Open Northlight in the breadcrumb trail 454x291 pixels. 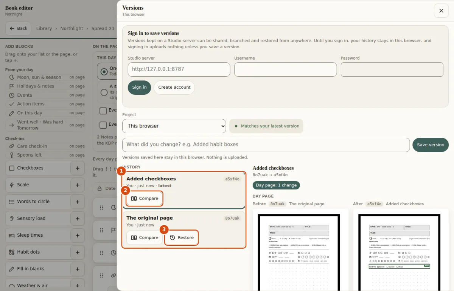click(72, 28)
